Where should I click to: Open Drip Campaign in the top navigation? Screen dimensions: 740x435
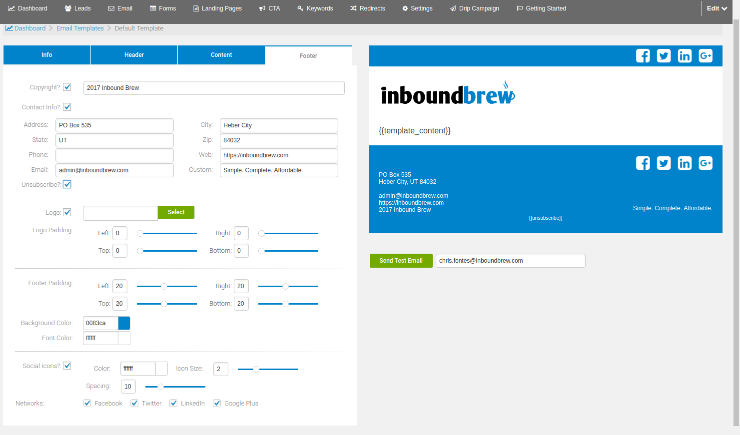[474, 8]
